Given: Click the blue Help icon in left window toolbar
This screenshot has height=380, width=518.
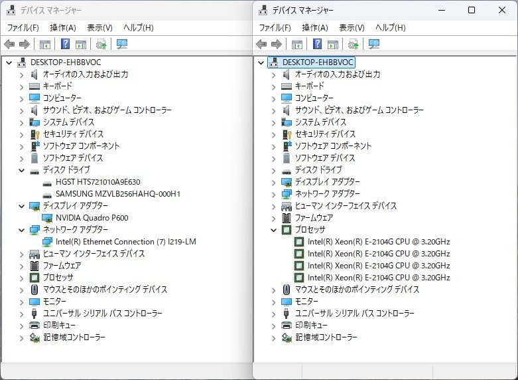Looking at the screenshot, I should point(66,44).
